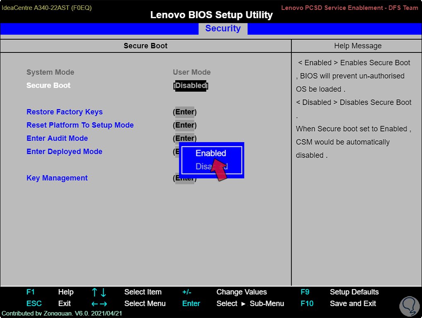This screenshot has width=422, height=318.
Task: Click the Enter value beside Reset Platform To Setup Mode
Action: [185, 125]
